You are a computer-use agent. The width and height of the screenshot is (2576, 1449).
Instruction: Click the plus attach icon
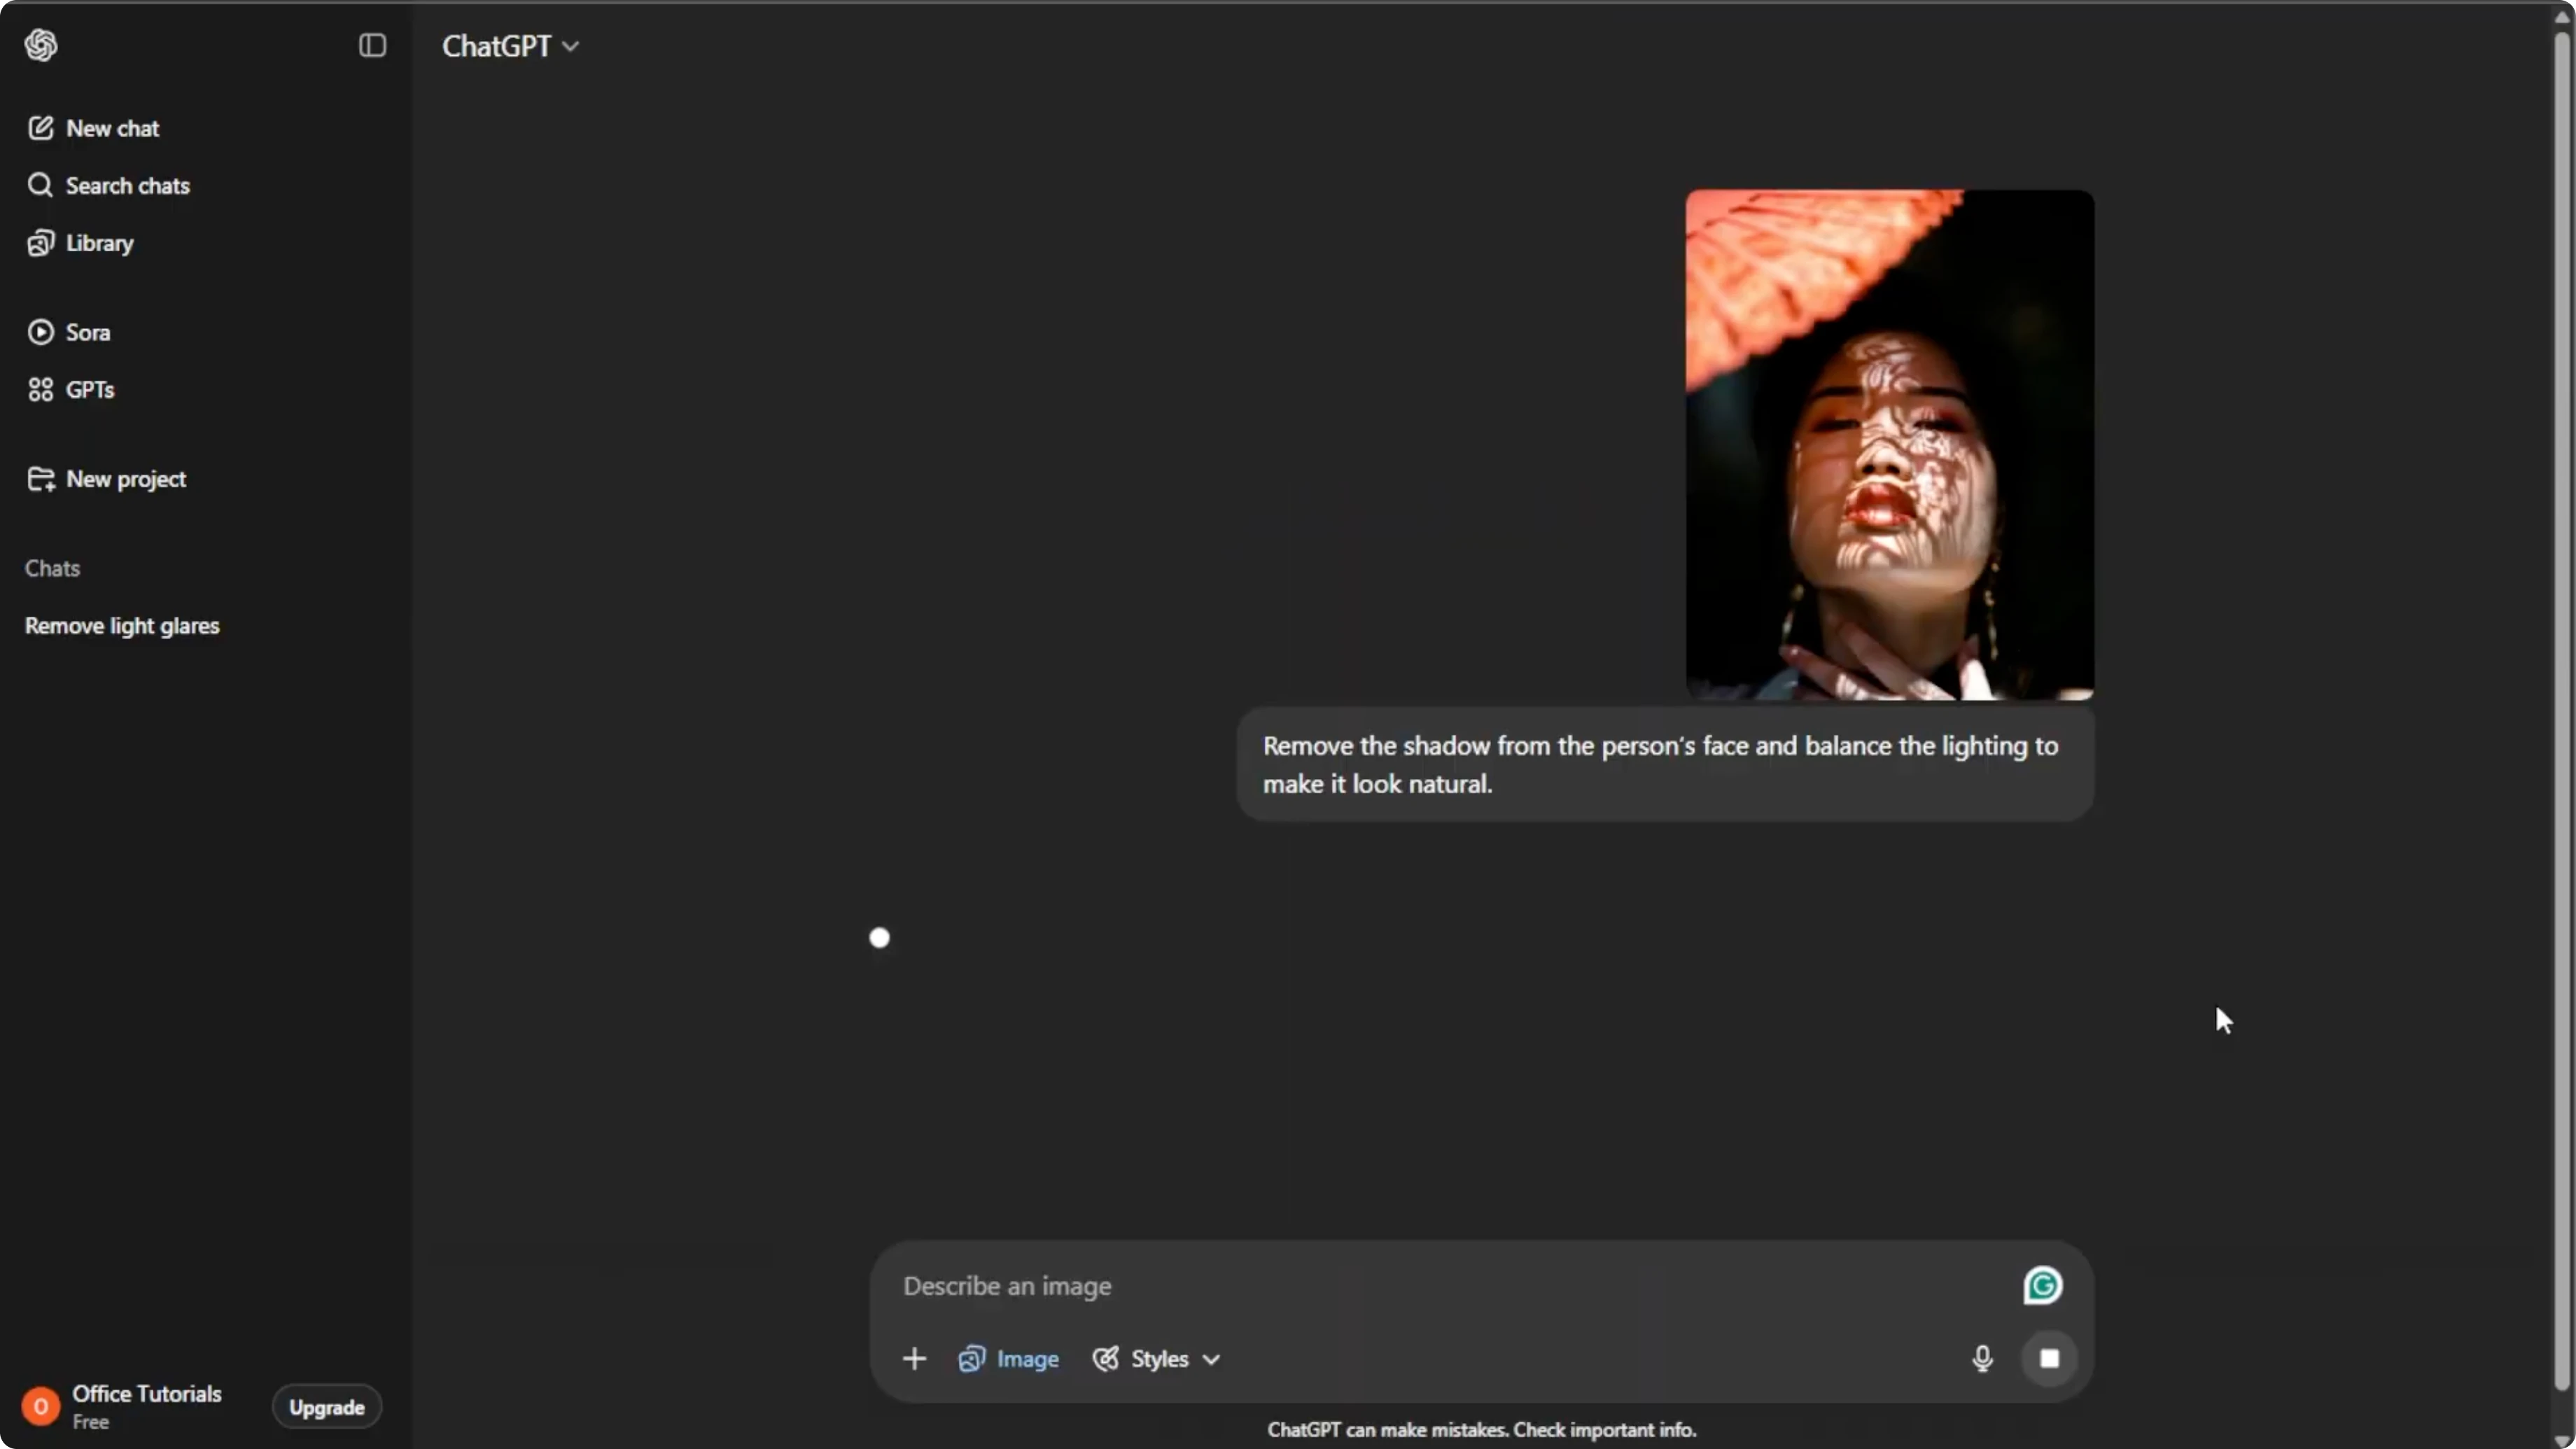point(914,1359)
